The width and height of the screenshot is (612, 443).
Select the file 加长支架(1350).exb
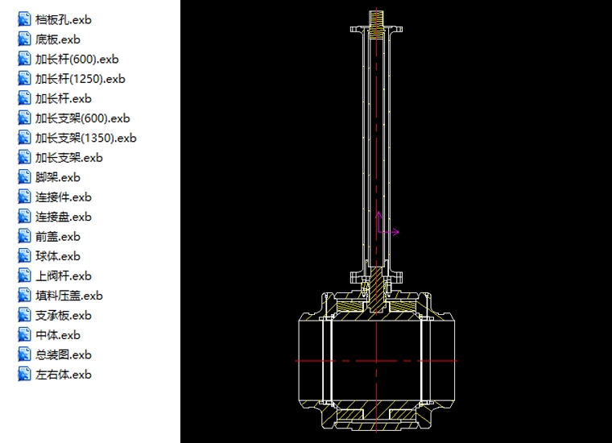(85, 138)
